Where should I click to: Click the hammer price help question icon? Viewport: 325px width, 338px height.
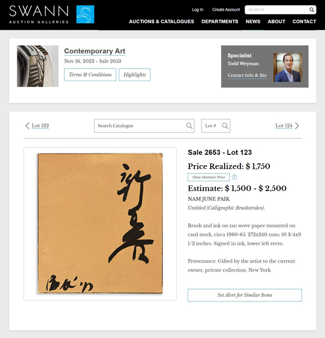(234, 177)
